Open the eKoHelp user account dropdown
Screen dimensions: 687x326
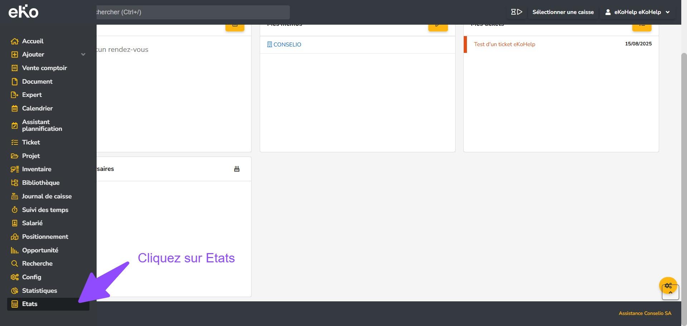[x=637, y=12]
